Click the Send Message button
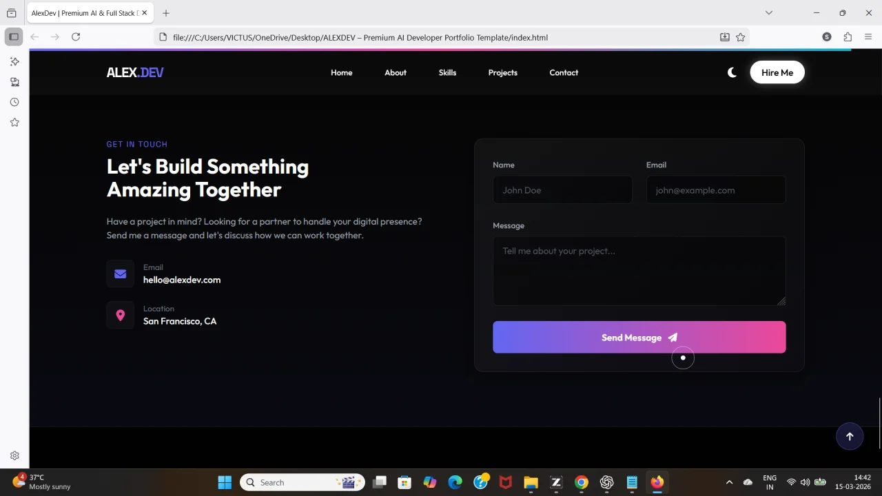Image resolution: width=882 pixels, height=496 pixels. [639, 338]
